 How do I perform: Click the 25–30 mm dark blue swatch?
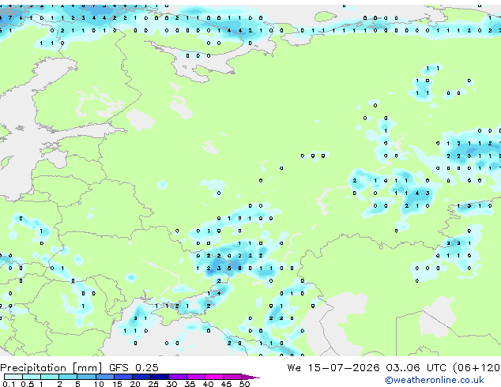159,377
